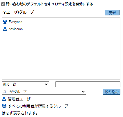Click the navidemo user icon

tap(5, 29)
